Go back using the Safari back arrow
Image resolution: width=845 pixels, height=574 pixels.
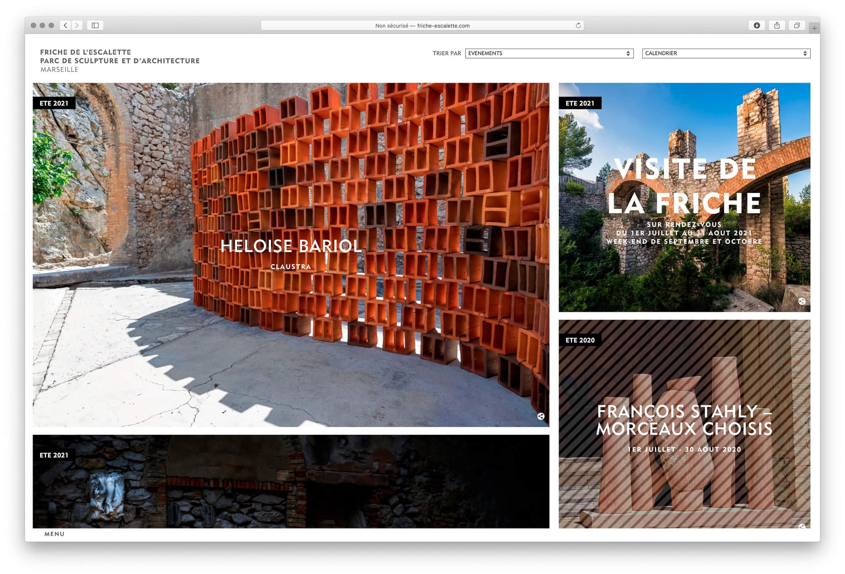65,25
